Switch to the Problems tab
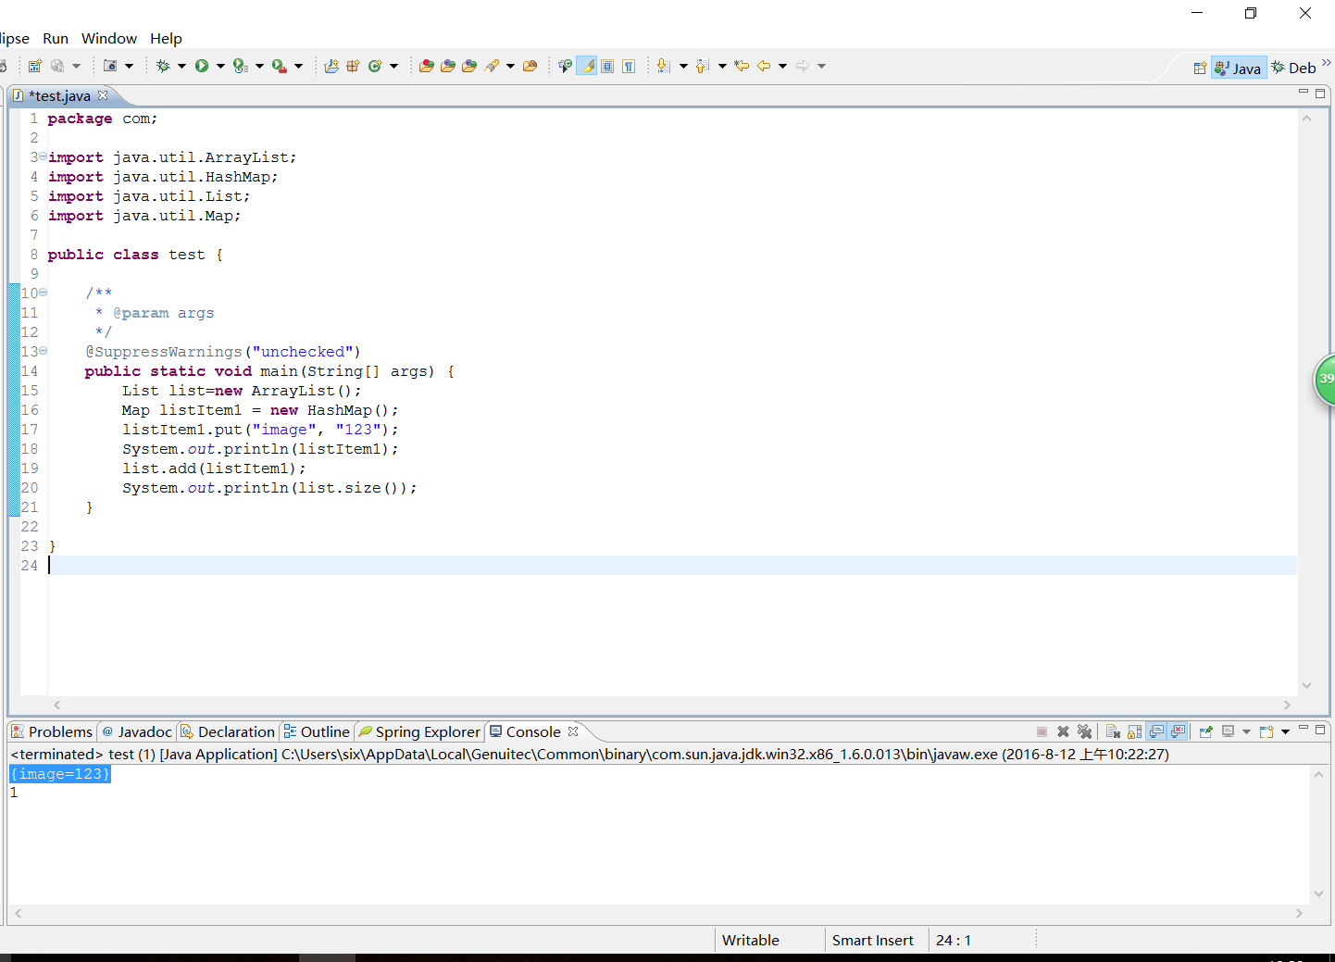1335x962 pixels. [x=52, y=731]
